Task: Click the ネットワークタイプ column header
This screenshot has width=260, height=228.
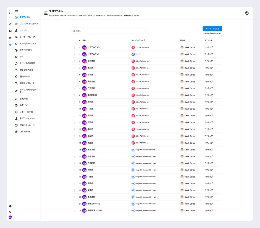Action: 138,40
